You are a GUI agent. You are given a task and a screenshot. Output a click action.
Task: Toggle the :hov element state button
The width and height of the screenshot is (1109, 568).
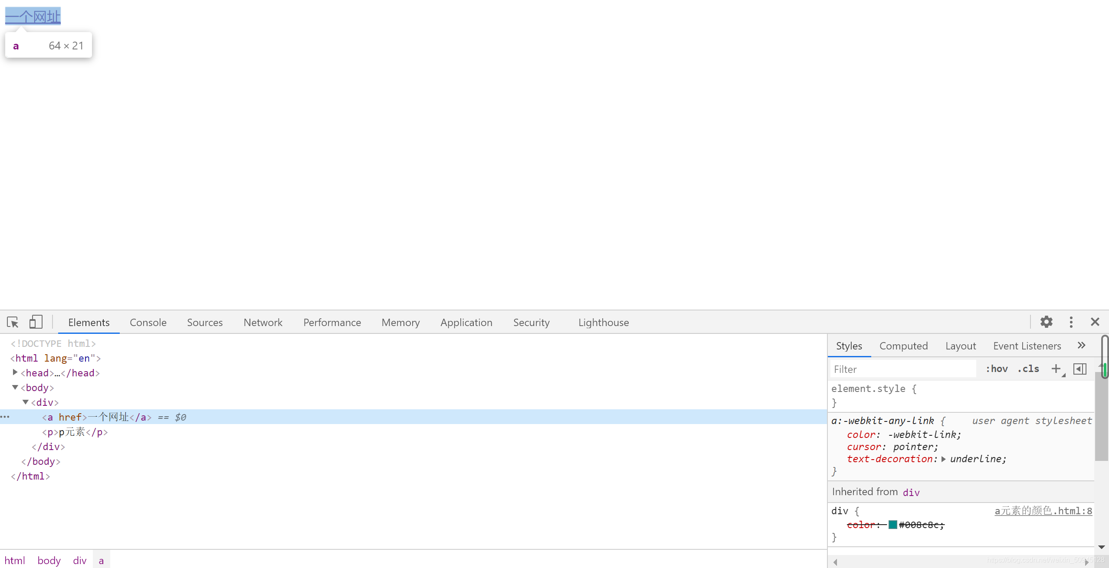click(x=997, y=369)
